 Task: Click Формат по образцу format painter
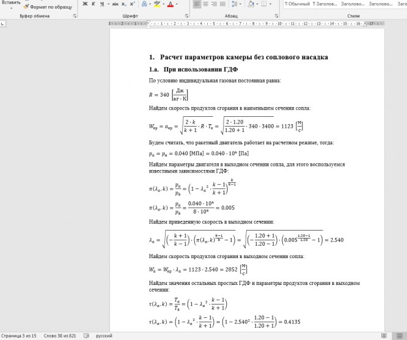pyautogui.click(x=48, y=7)
